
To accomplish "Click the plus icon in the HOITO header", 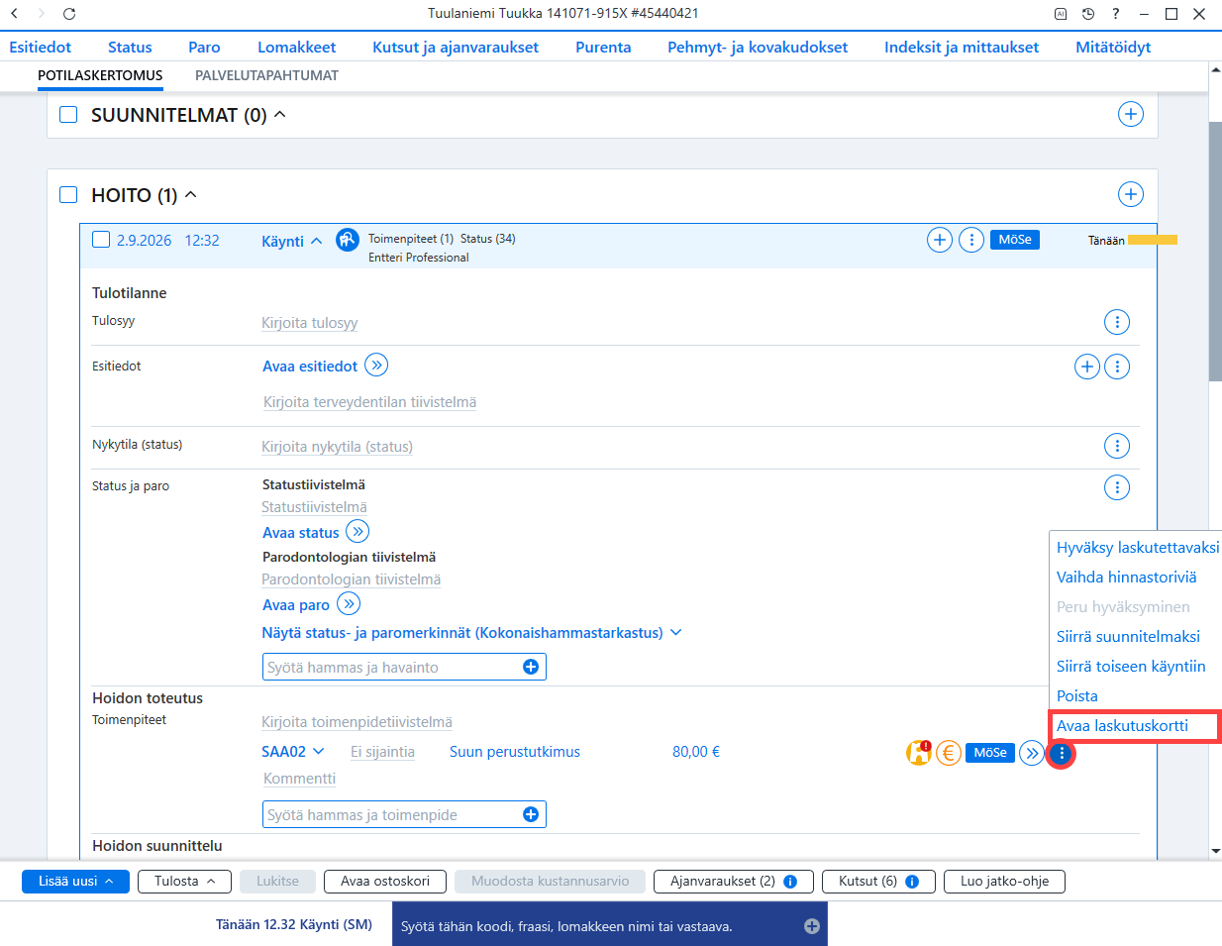I will (1131, 194).
